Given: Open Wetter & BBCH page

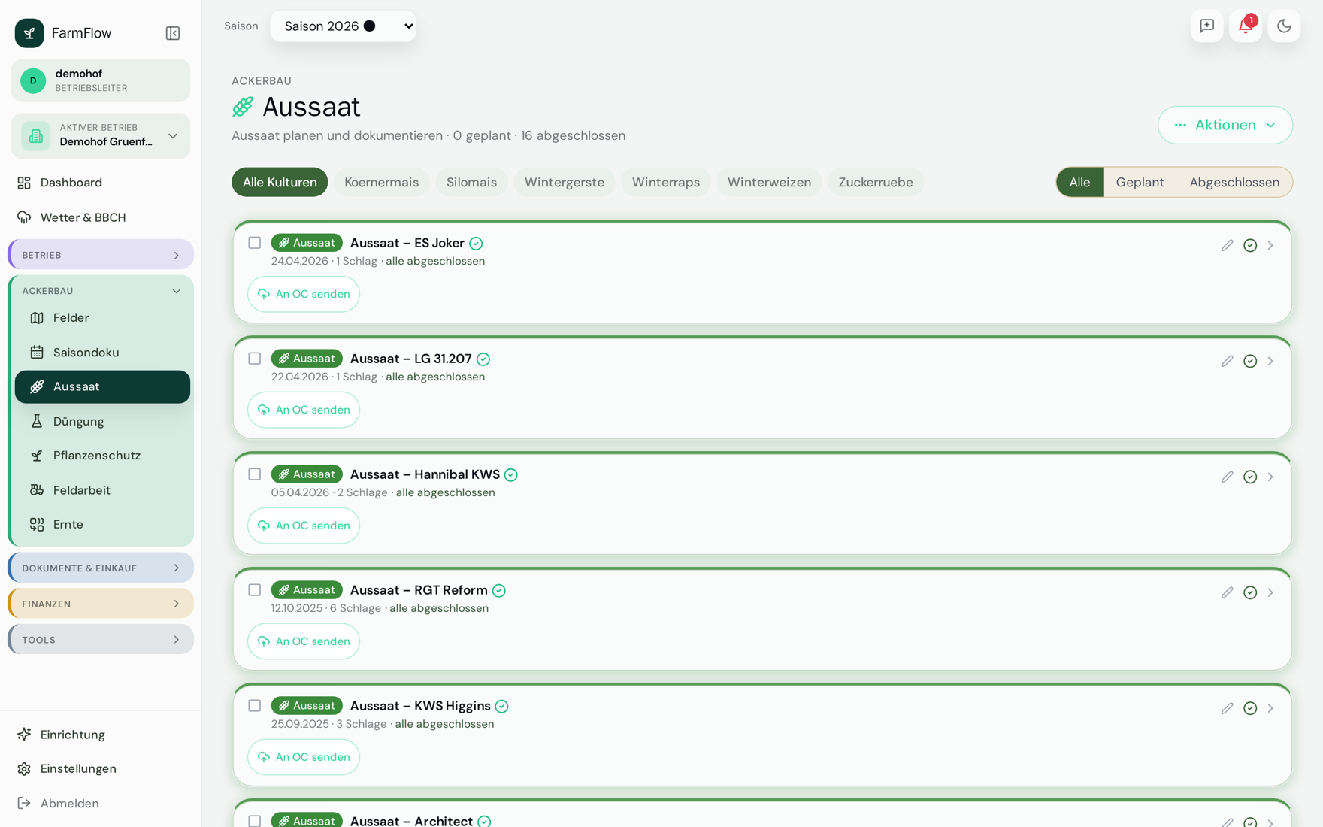Looking at the screenshot, I should (x=101, y=217).
